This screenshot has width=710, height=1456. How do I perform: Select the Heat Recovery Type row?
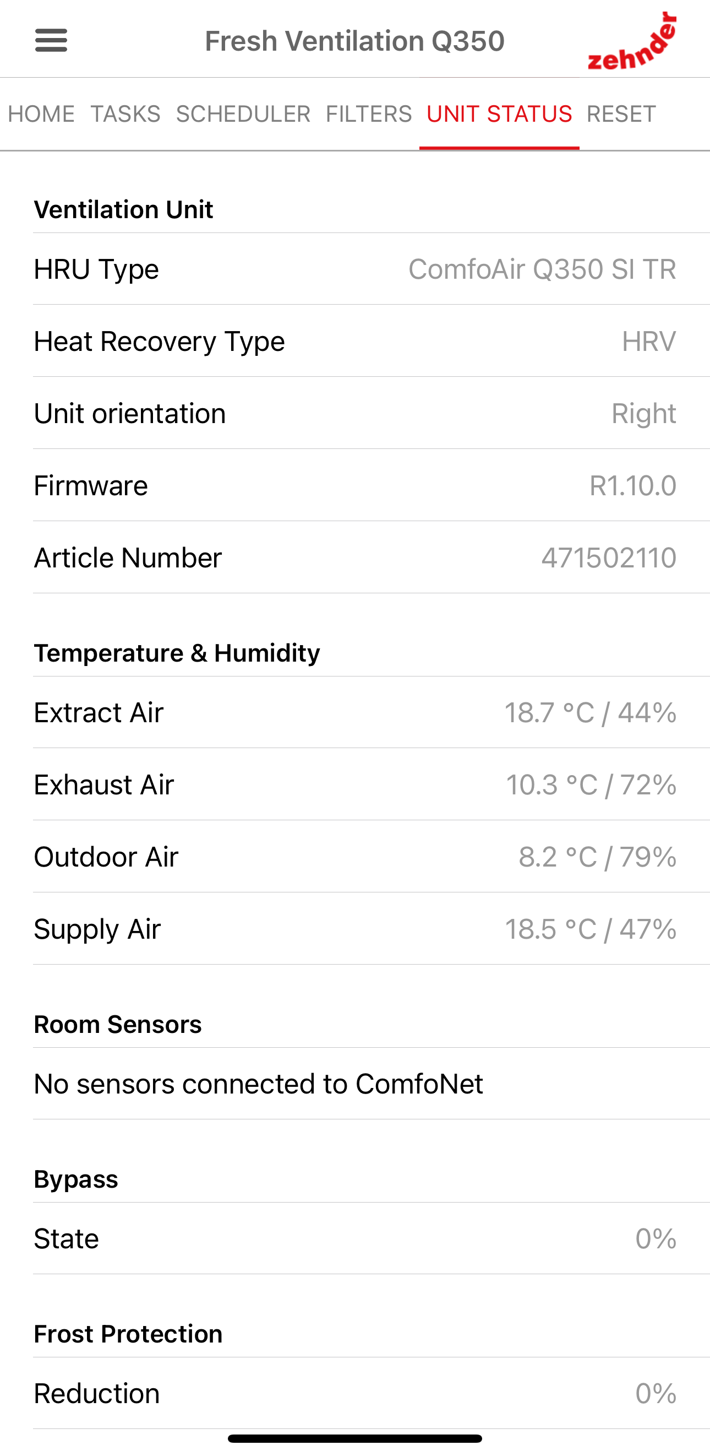(354, 342)
